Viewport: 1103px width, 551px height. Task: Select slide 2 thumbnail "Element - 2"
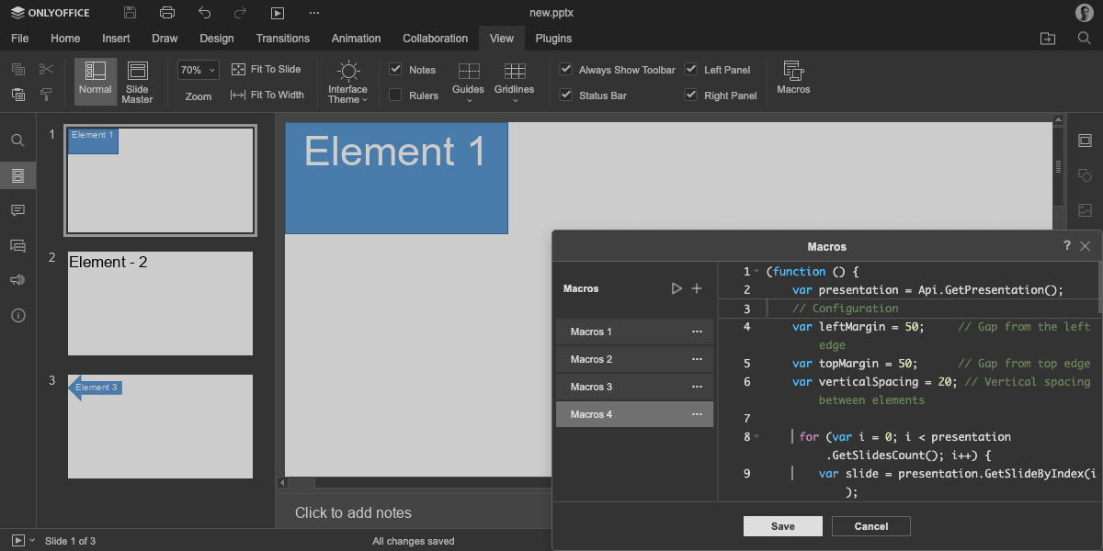(160, 303)
